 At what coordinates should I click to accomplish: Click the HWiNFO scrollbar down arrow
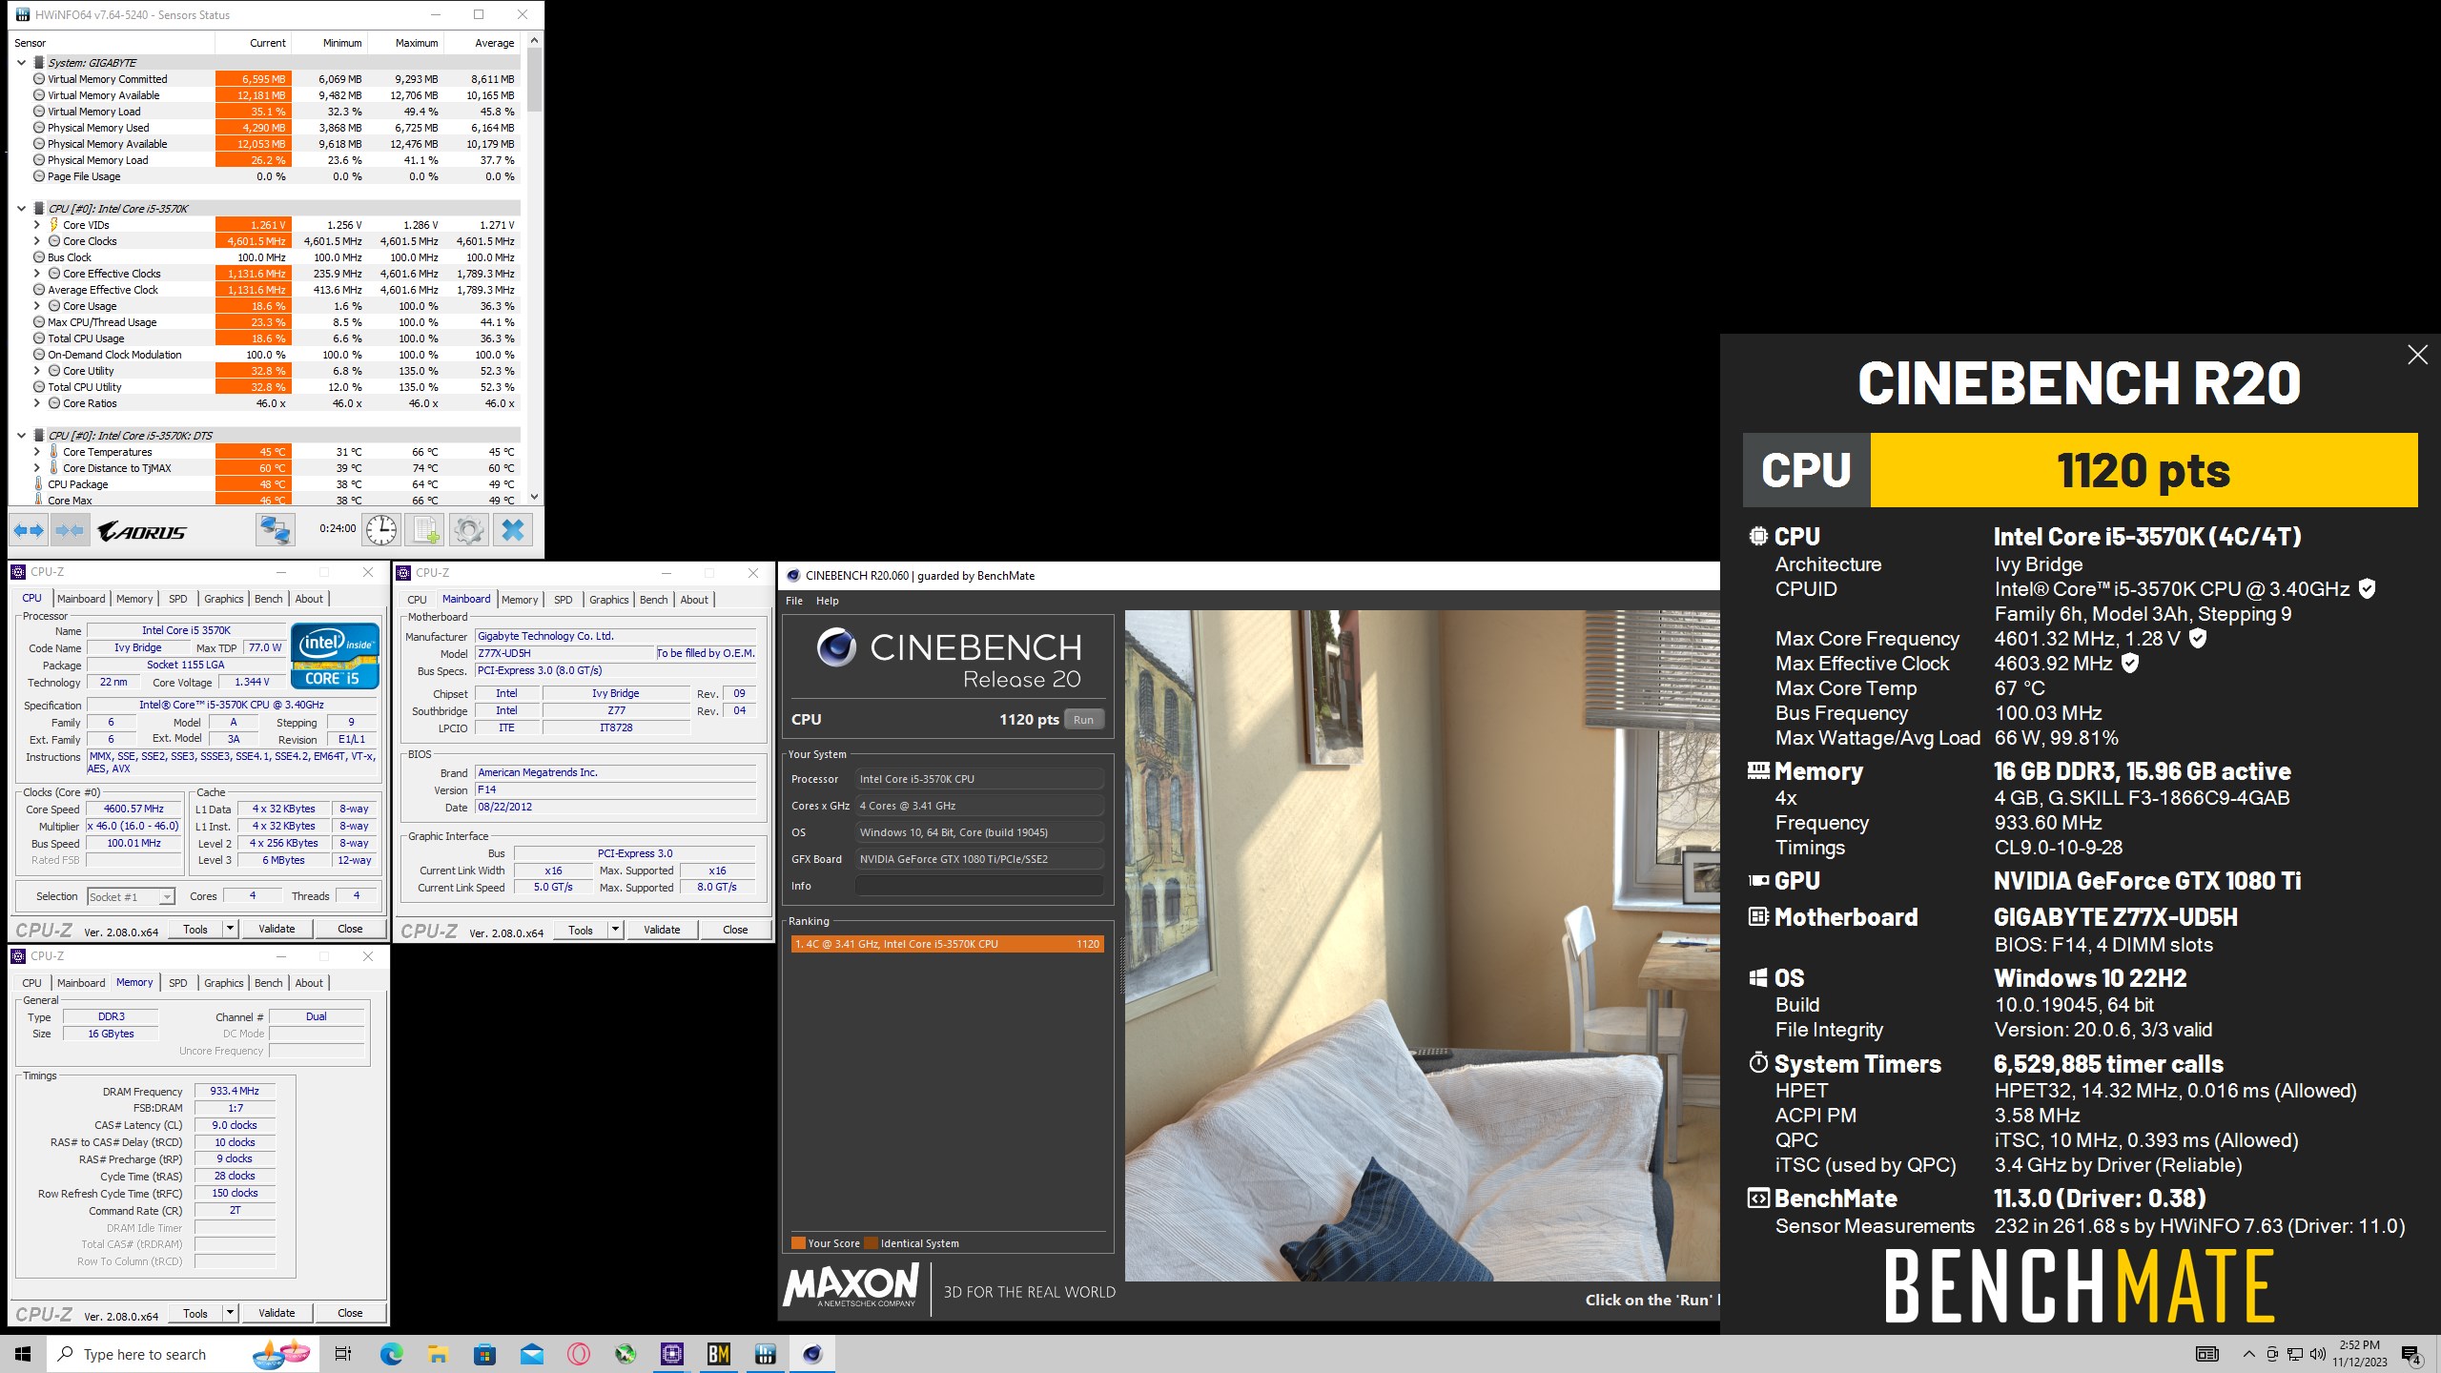tap(534, 497)
